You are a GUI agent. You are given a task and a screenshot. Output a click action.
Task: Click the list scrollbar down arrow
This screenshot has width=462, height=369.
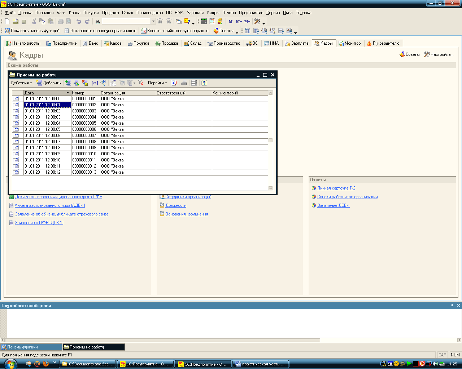271,188
